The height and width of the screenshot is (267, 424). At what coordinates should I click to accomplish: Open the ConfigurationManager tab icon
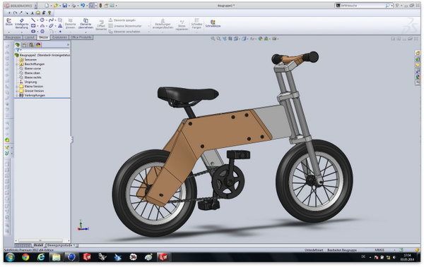click(31, 45)
